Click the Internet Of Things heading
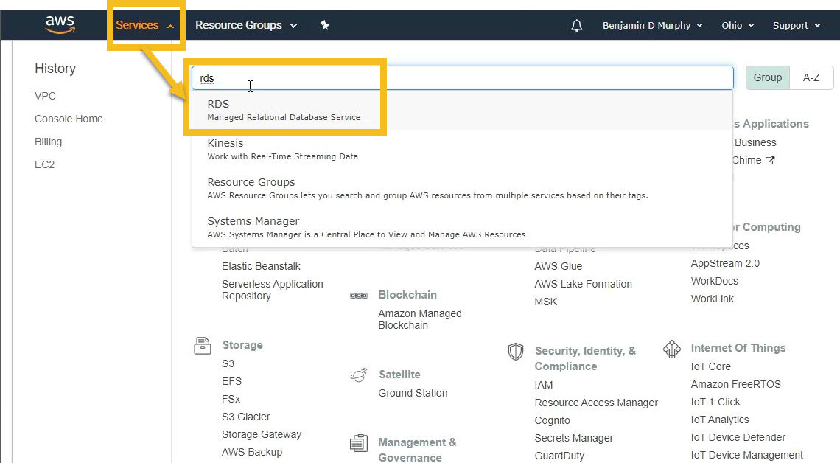 click(738, 348)
